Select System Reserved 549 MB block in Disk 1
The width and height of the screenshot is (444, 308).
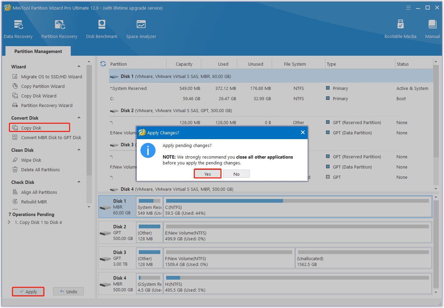point(149,207)
